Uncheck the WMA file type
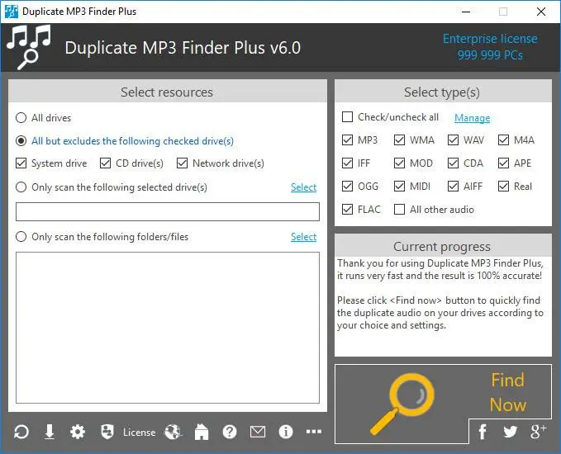This screenshot has height=454, width=561. pyautogui.click(x=399, y=140)
